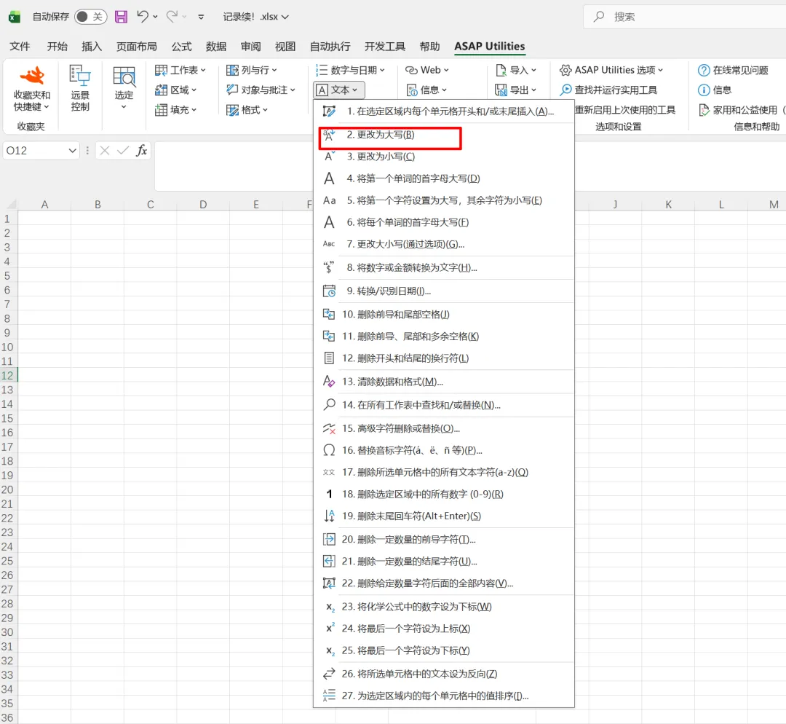Choose 6. 将每个单词的首字母大写
The image size is (786, 724).
click(x=444, y=222)
